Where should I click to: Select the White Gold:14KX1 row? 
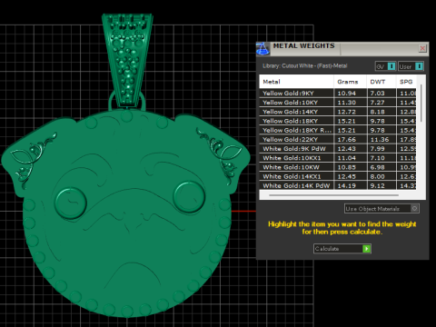pyautogui.click(x=338, y=176)
